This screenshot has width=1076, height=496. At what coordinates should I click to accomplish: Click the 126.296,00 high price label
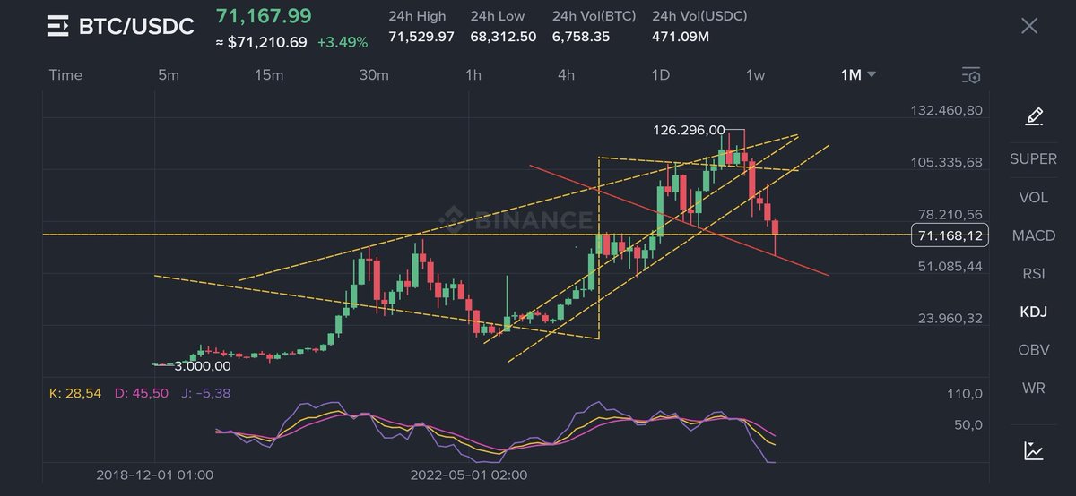pyautogui.click(x=689, y=130)
